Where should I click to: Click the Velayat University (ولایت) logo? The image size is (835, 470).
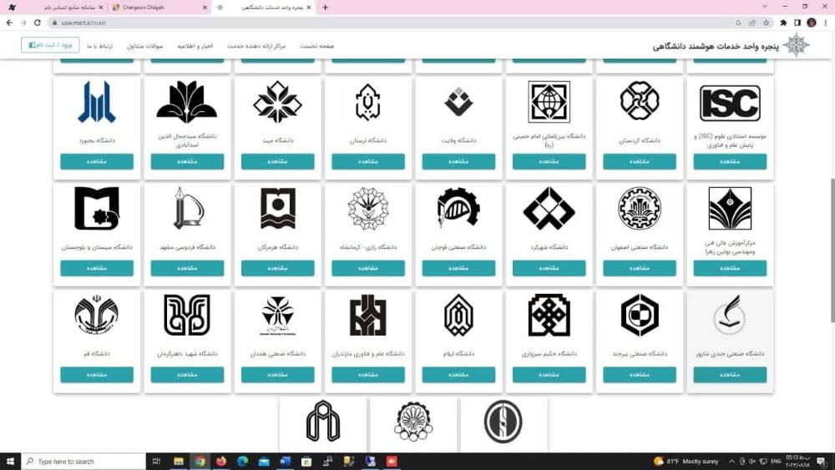click(x=458, y=102)
